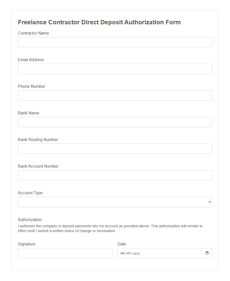Select the mm month segment in Date

click(x=122, y=253)
